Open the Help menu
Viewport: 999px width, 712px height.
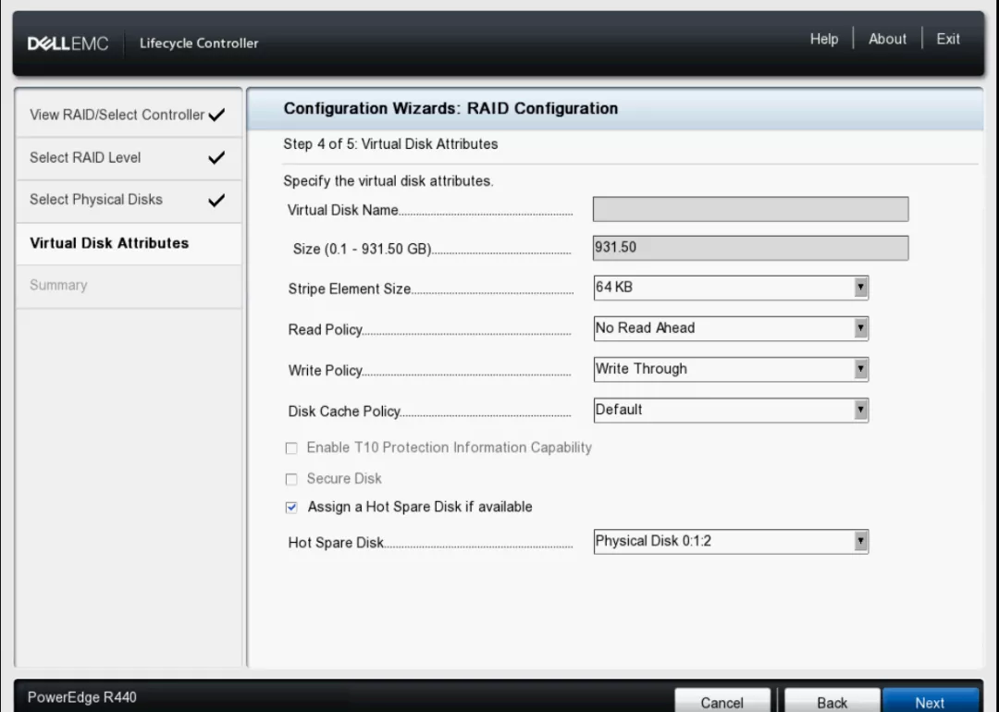click(x=824, y=39)
